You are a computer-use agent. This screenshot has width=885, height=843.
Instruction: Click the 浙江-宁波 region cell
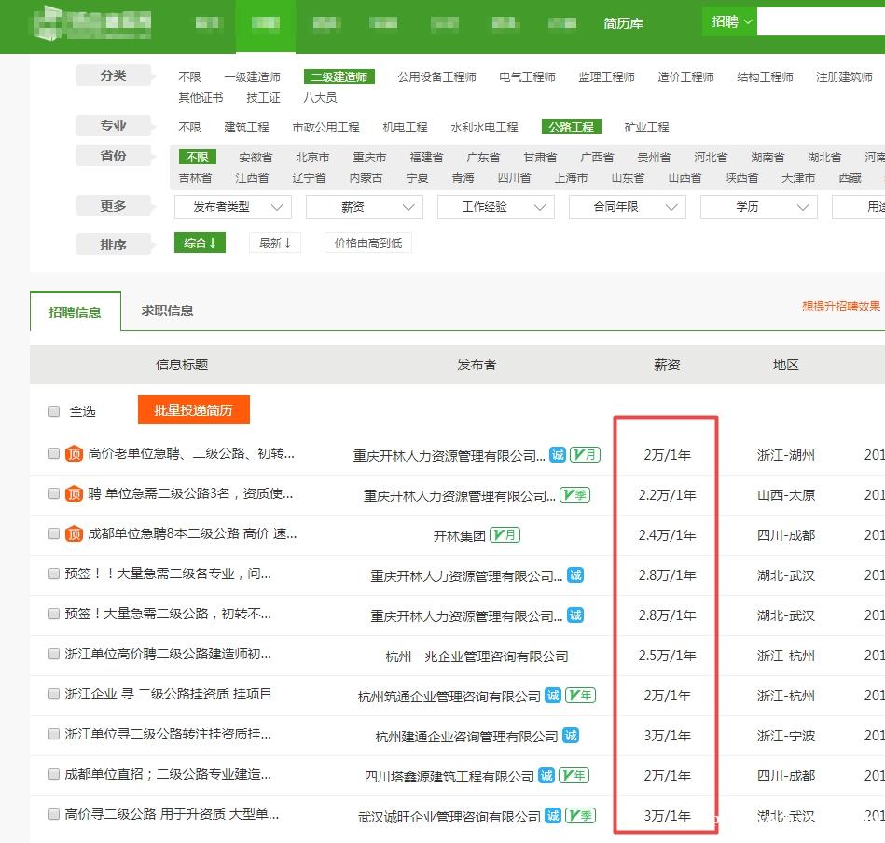coord(785,735)
